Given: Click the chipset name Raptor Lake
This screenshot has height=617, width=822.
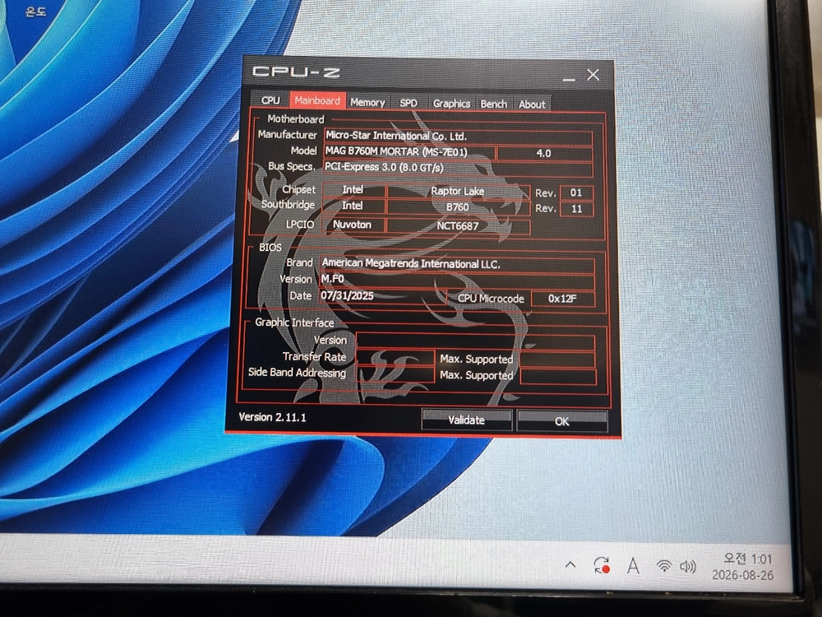Looking at the screenshot, I should pyautogui.click(x=458, y=192).
